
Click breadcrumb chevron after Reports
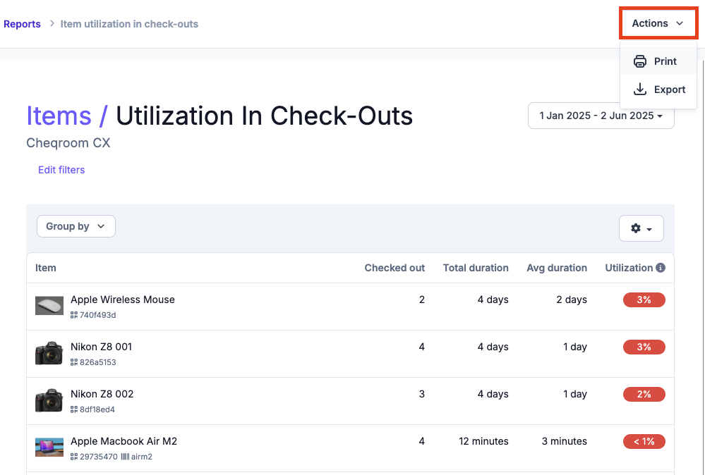pyautogui.click(x=52, y=23)
